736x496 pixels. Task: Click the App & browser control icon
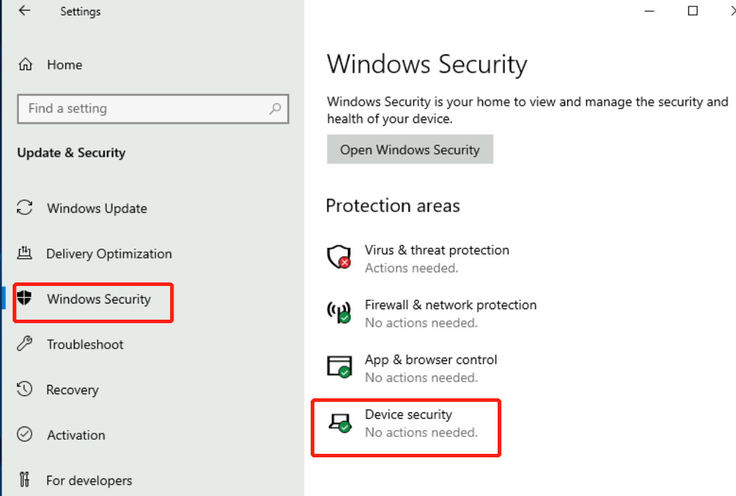[x=339, y=367]
